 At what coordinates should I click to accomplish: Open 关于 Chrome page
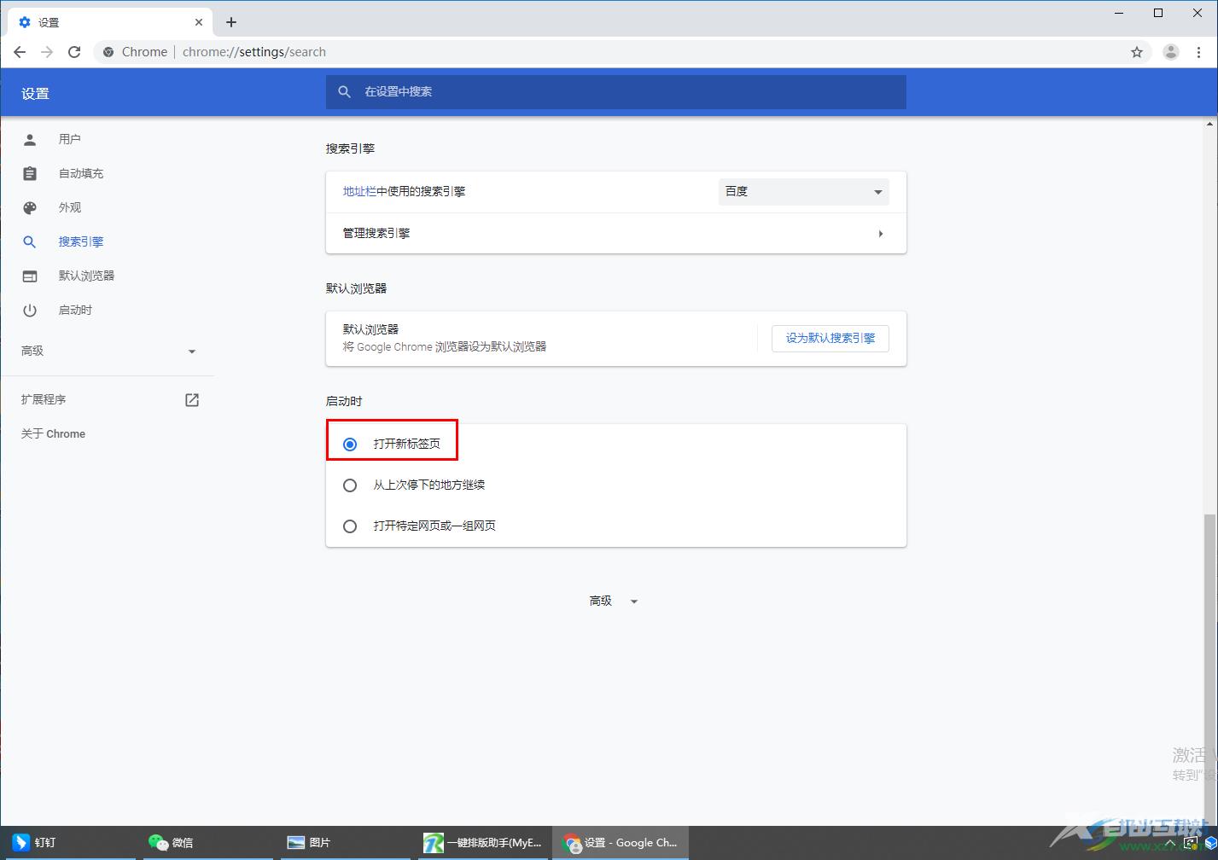(53, 433)
